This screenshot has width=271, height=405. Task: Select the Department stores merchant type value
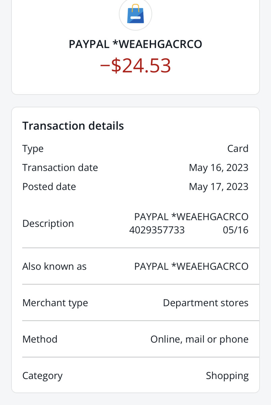206,303
